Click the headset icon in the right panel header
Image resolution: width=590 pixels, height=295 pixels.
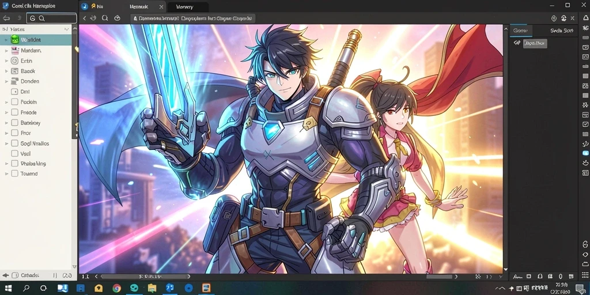pos(563,18)
